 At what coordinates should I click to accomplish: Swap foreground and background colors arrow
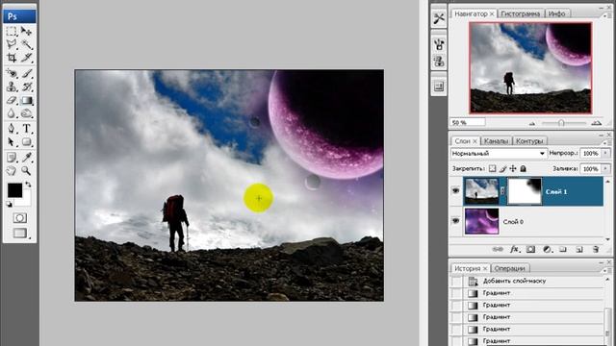coord(28,184)
